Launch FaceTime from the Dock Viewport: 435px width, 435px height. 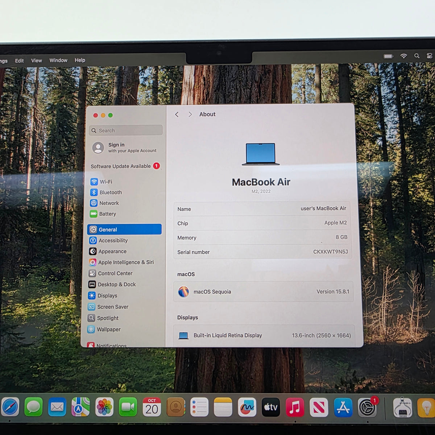click(128, 407)
